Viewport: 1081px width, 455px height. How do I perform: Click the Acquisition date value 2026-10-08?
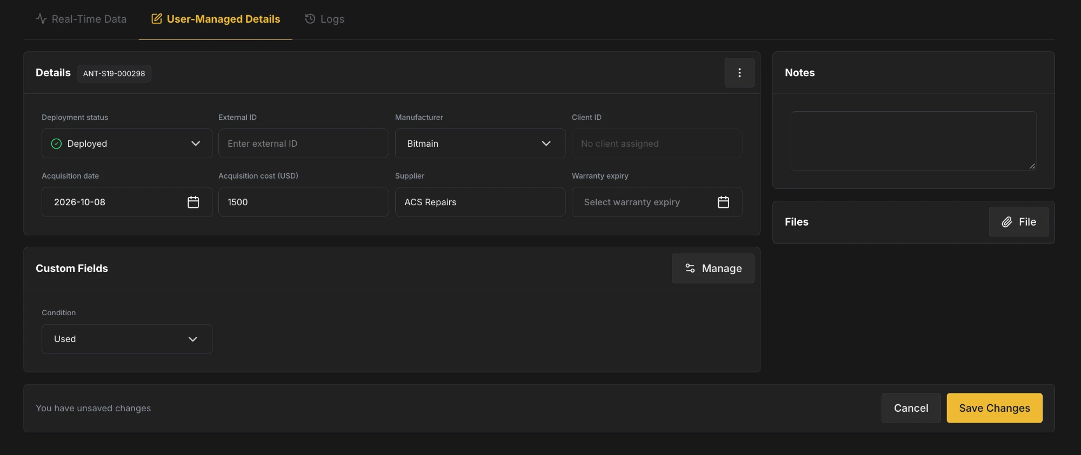pos(79,202)
